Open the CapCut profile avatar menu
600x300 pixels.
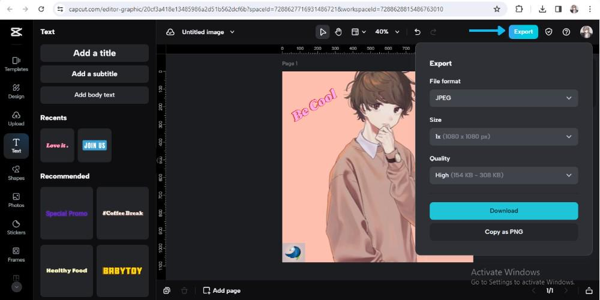[x=586, y=32]
